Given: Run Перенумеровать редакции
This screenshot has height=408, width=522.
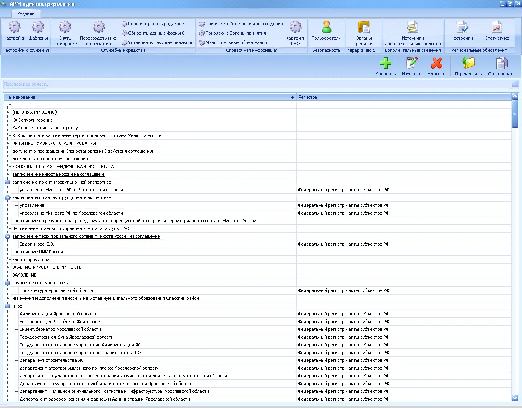Looking at the screenshot, I should (x=153, y=24).
